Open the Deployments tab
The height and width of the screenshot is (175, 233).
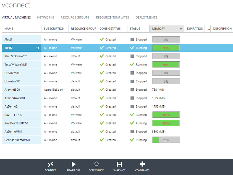click(146, 17)
